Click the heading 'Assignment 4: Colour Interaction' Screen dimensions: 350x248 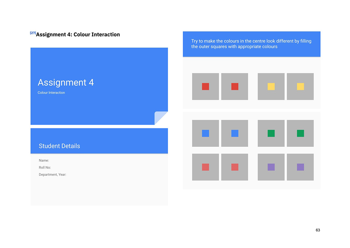[x=78, y=34]
